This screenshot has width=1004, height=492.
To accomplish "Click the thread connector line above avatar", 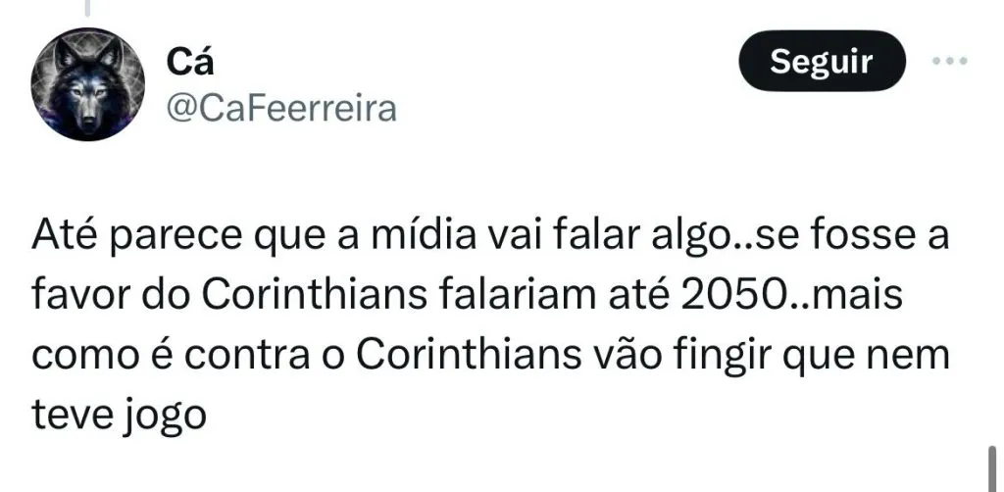I will pos(89,10).
